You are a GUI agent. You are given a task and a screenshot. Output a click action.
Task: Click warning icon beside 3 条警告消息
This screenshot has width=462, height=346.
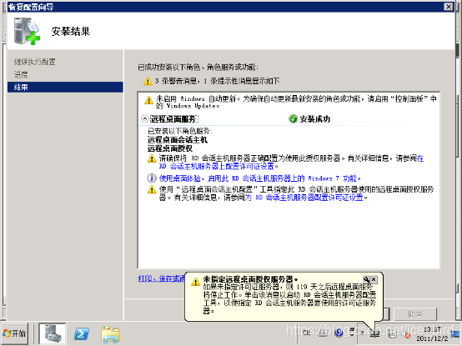[148, 81]
